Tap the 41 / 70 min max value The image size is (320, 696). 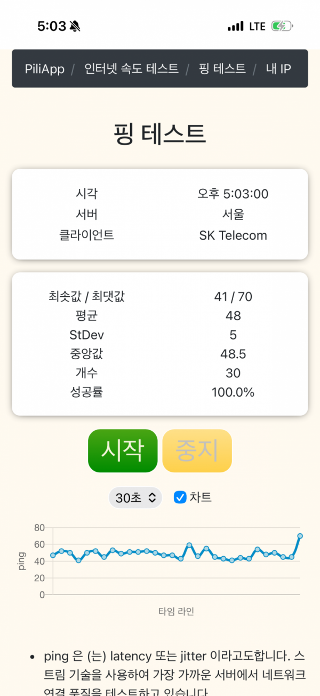(233, 297)
